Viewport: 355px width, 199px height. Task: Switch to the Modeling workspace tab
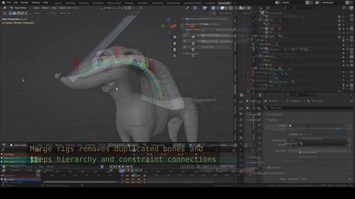(x=70, y=3)
